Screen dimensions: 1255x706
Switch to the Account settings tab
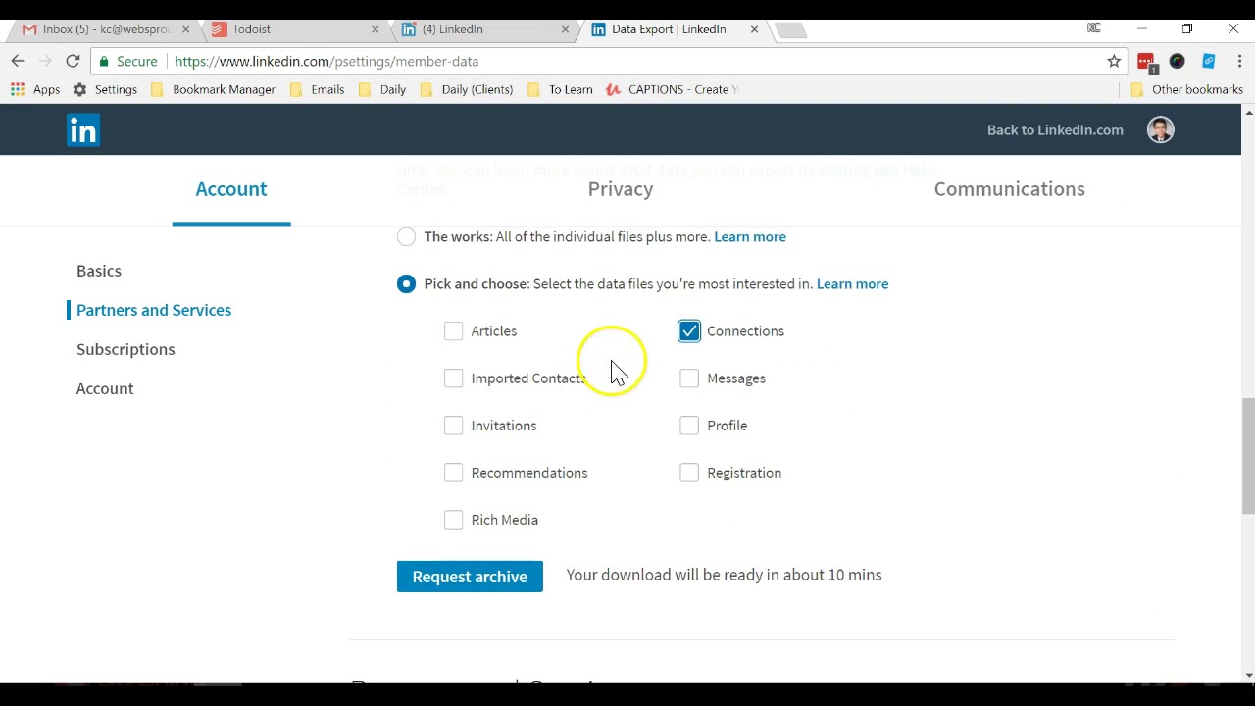coord(231,189)
